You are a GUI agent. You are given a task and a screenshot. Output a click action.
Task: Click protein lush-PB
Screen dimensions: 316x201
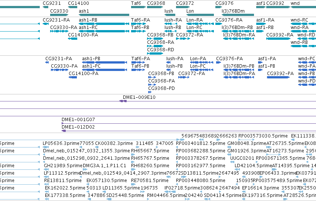(174, 66)
